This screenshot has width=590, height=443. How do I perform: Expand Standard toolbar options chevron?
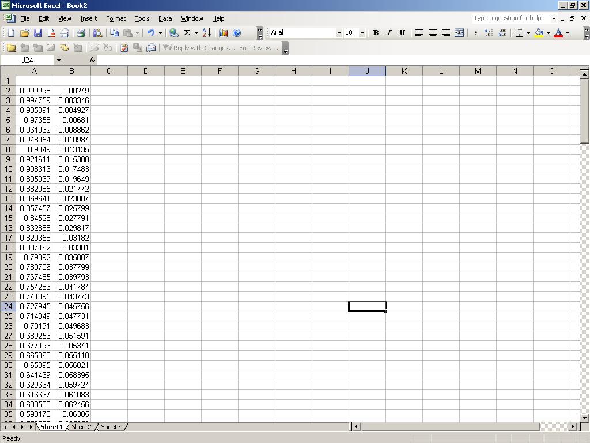pos(260,33)
